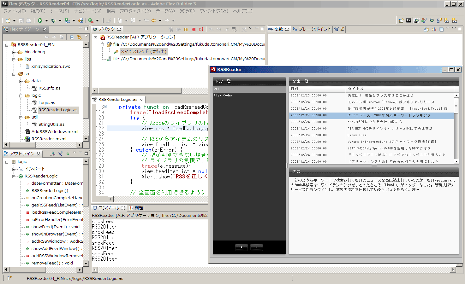Select AddRSSWidndow.mxml in navigator
The height and width of the screenshot is (284, 465).
pyautogui.click(x=55, y=132)
